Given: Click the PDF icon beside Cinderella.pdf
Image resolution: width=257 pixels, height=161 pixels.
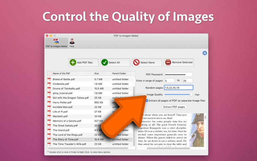Looking at the screenshot, I should pos(50,84).
